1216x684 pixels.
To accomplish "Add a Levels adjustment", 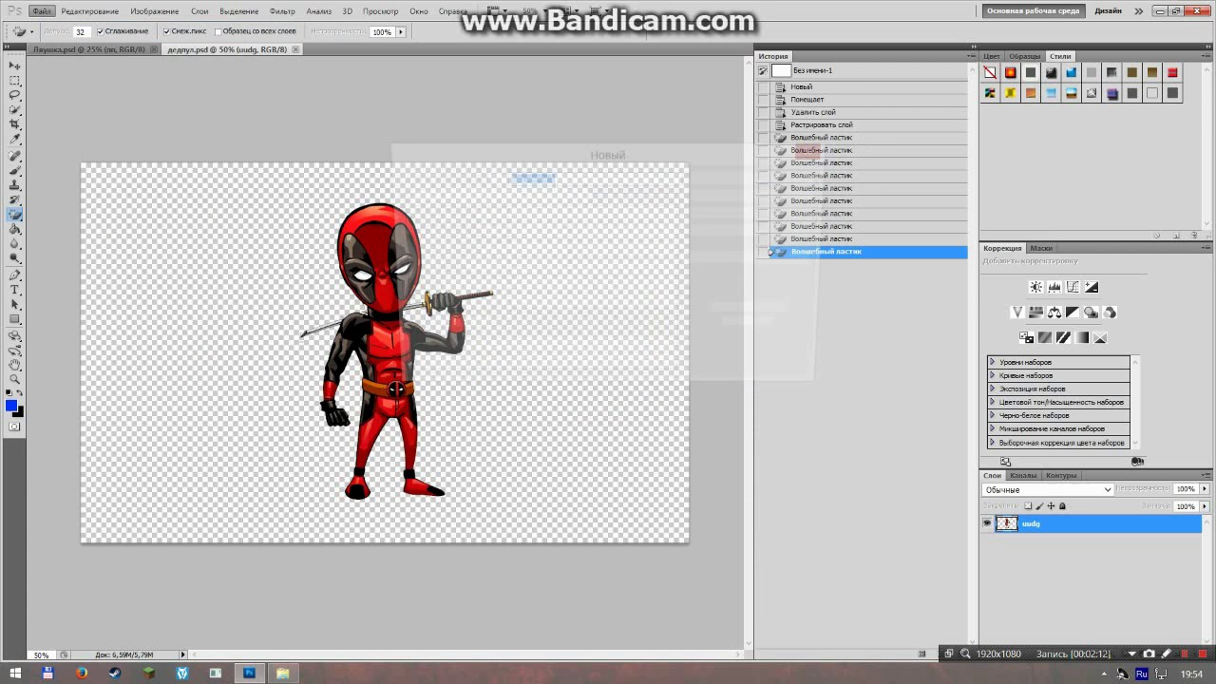I will [x=1054, y=287].
